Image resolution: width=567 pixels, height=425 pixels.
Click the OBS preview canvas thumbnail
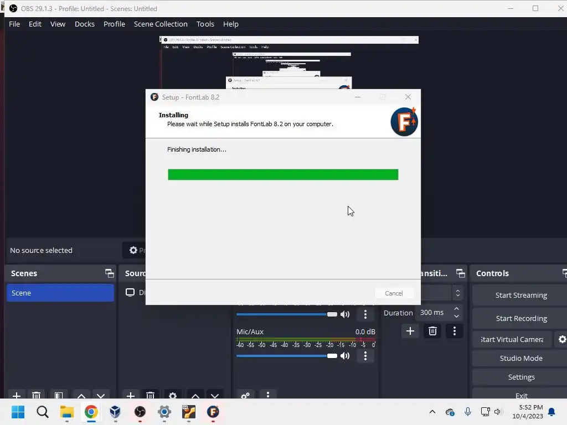[x=289, y=62]
